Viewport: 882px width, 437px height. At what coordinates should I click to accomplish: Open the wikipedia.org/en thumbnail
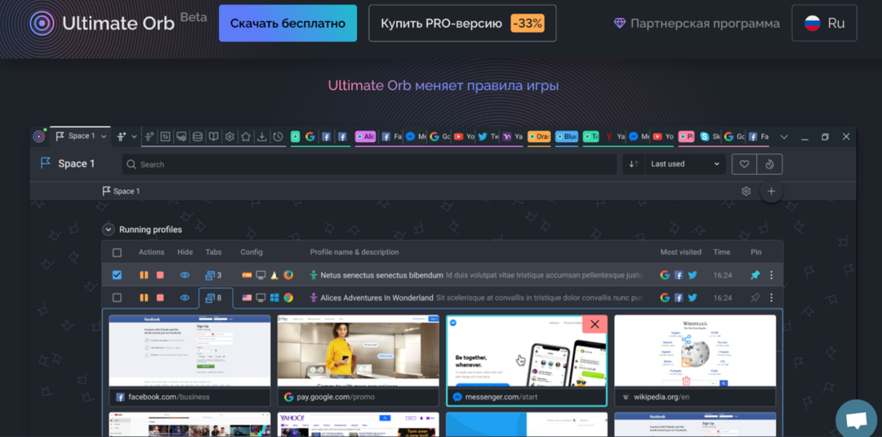[695, 360]
